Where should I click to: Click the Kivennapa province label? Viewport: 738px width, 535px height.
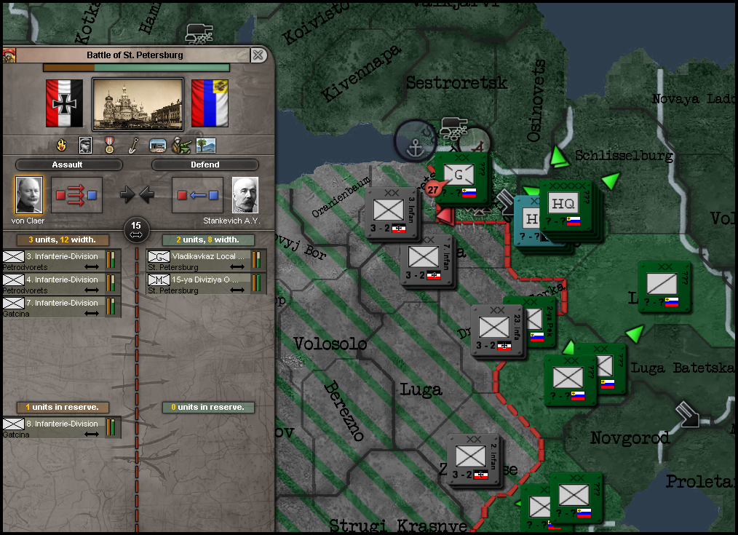coord(361,74)
